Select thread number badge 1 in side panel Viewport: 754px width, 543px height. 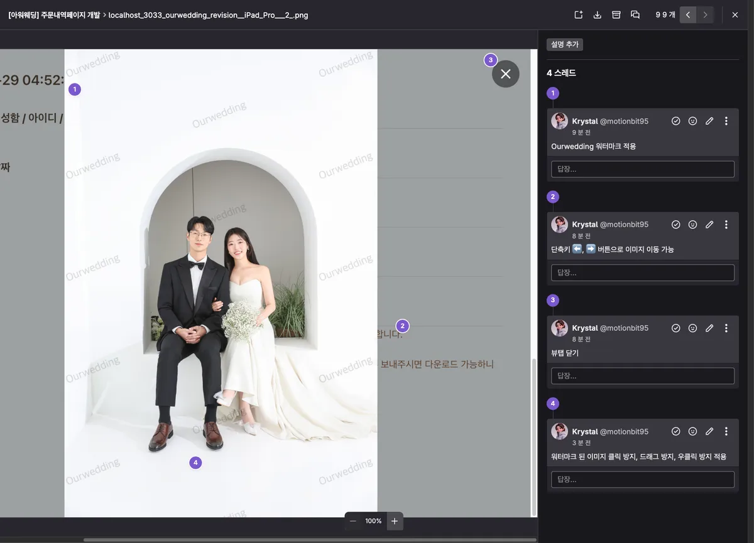553,94
